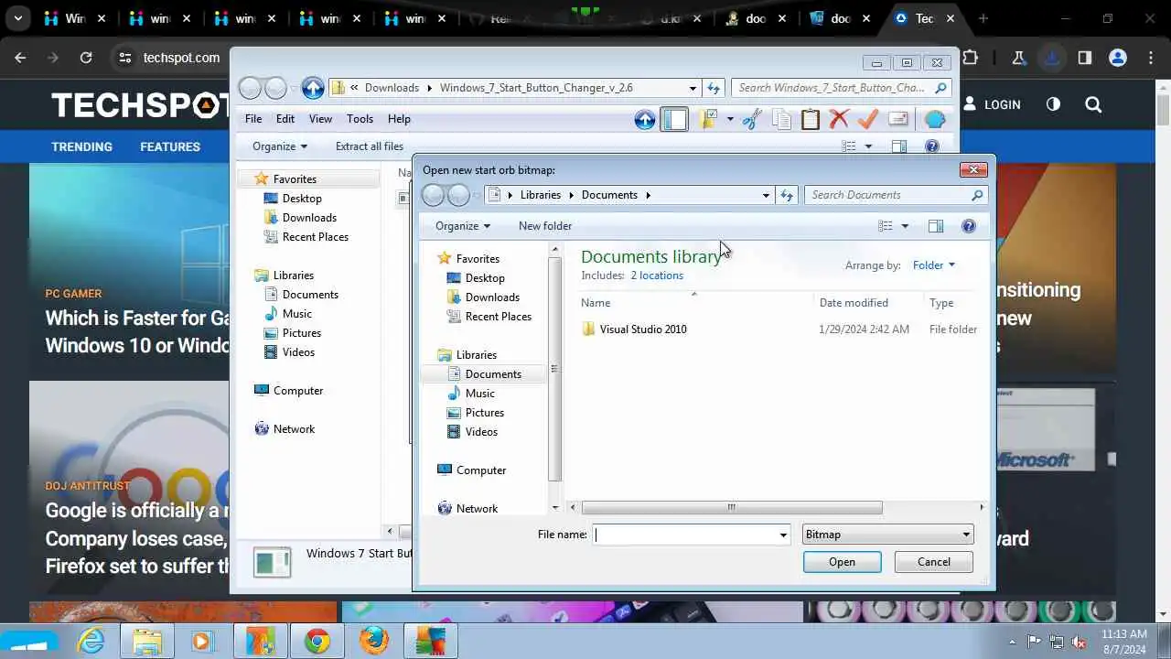Screen dimensions: 1171x659
Task: Open change view dropdown arrow in dialog
Action: (905, 226)
